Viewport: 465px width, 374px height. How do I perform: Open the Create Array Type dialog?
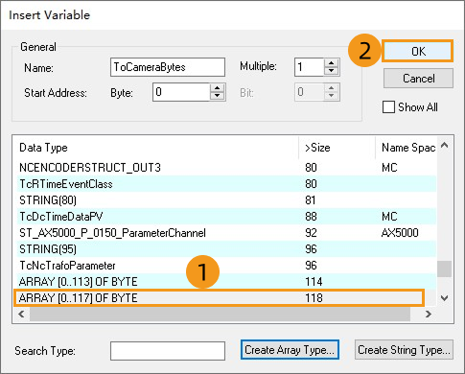pyautogui.click(x=290, y=350)
